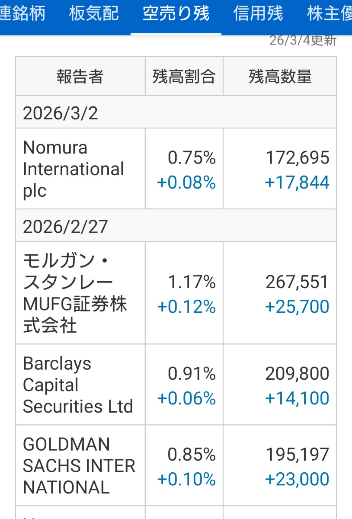Tap GOLDMAN SACHS INTERNATIONAL reporter name
The height and width of the screenshot is (519, 352).
[79, 466]
